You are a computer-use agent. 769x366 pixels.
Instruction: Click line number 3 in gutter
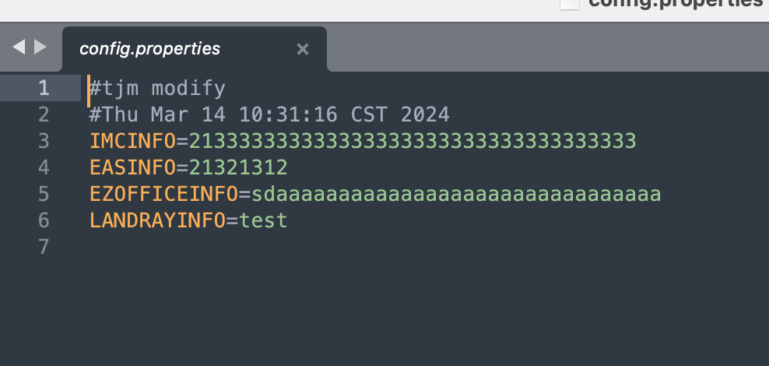44,141
